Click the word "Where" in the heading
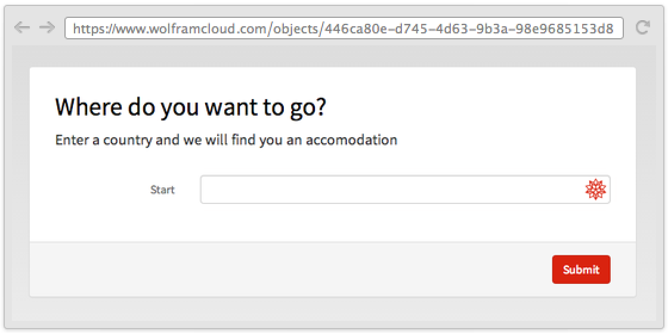668x334 pixels. (88, 107)
